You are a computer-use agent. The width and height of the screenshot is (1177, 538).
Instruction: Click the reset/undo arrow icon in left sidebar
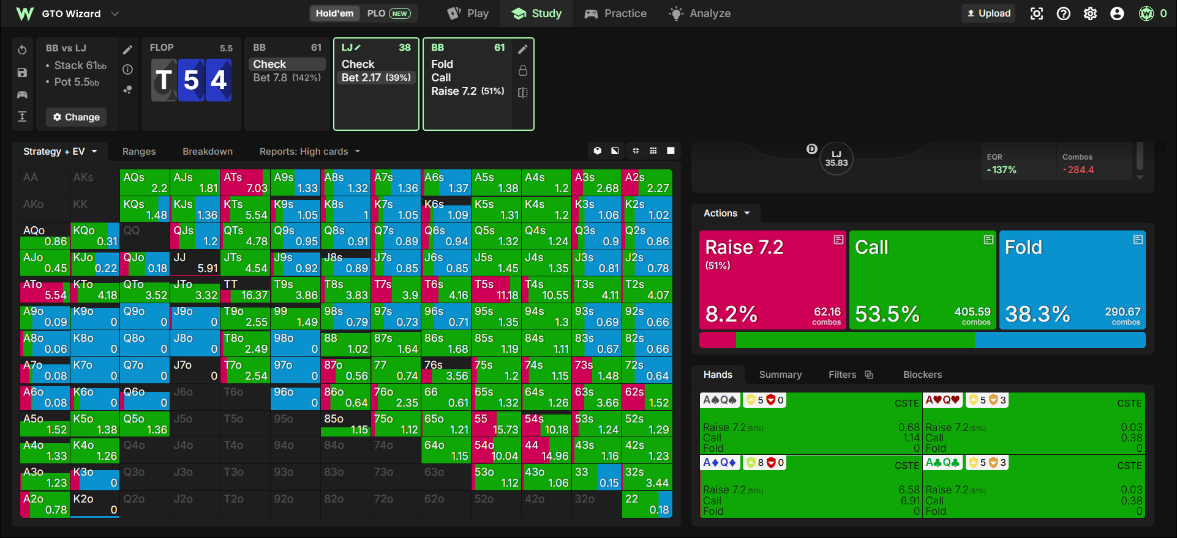[x=22, y=50]
